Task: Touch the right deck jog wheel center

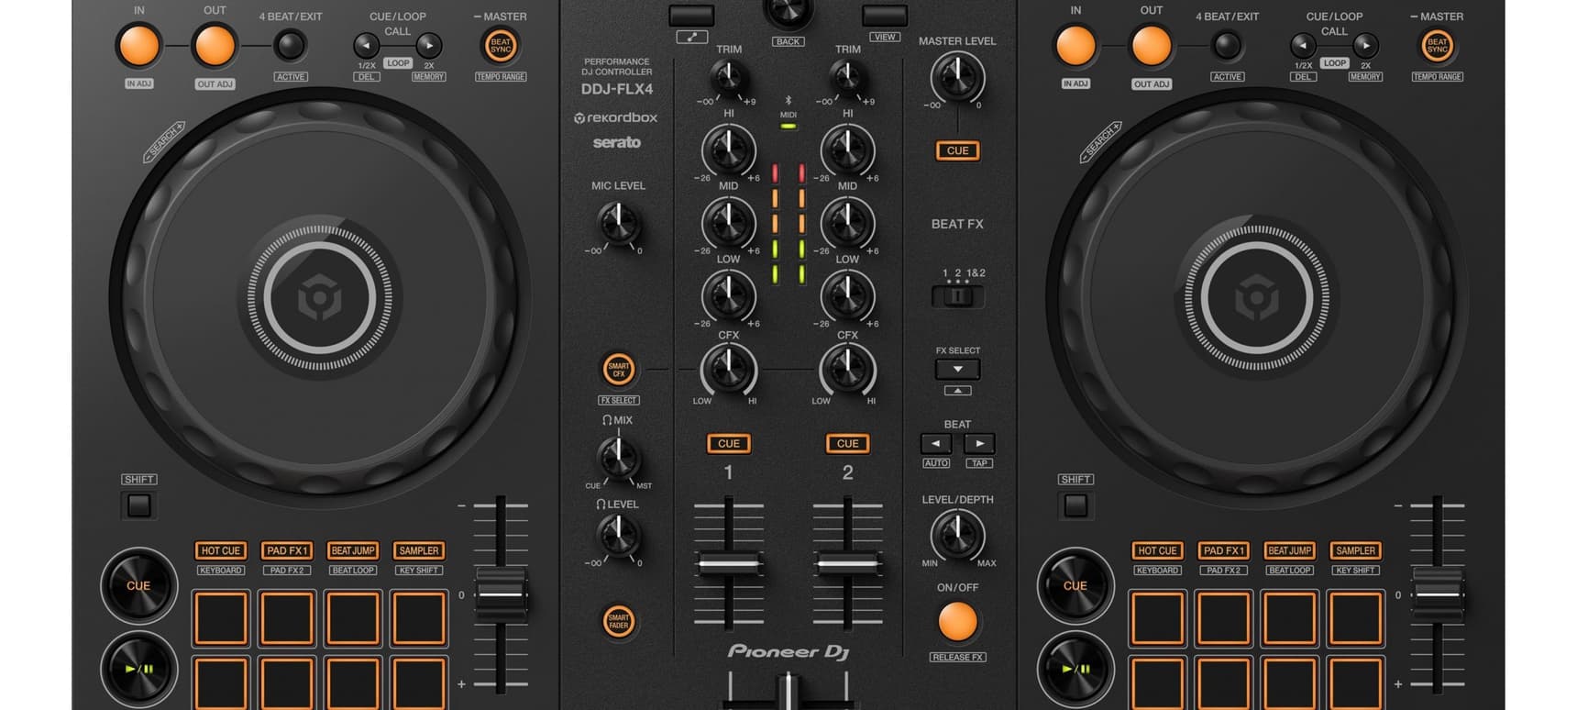Action: pos(1256,298)
